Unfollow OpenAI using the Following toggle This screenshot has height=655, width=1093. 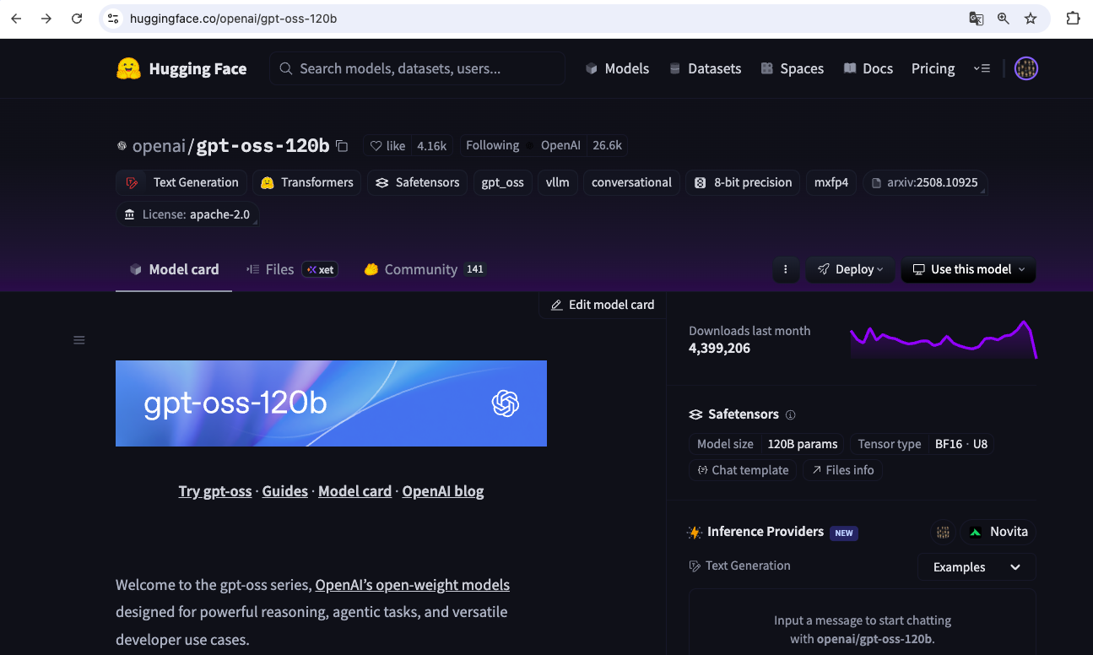tap(492, 145)
